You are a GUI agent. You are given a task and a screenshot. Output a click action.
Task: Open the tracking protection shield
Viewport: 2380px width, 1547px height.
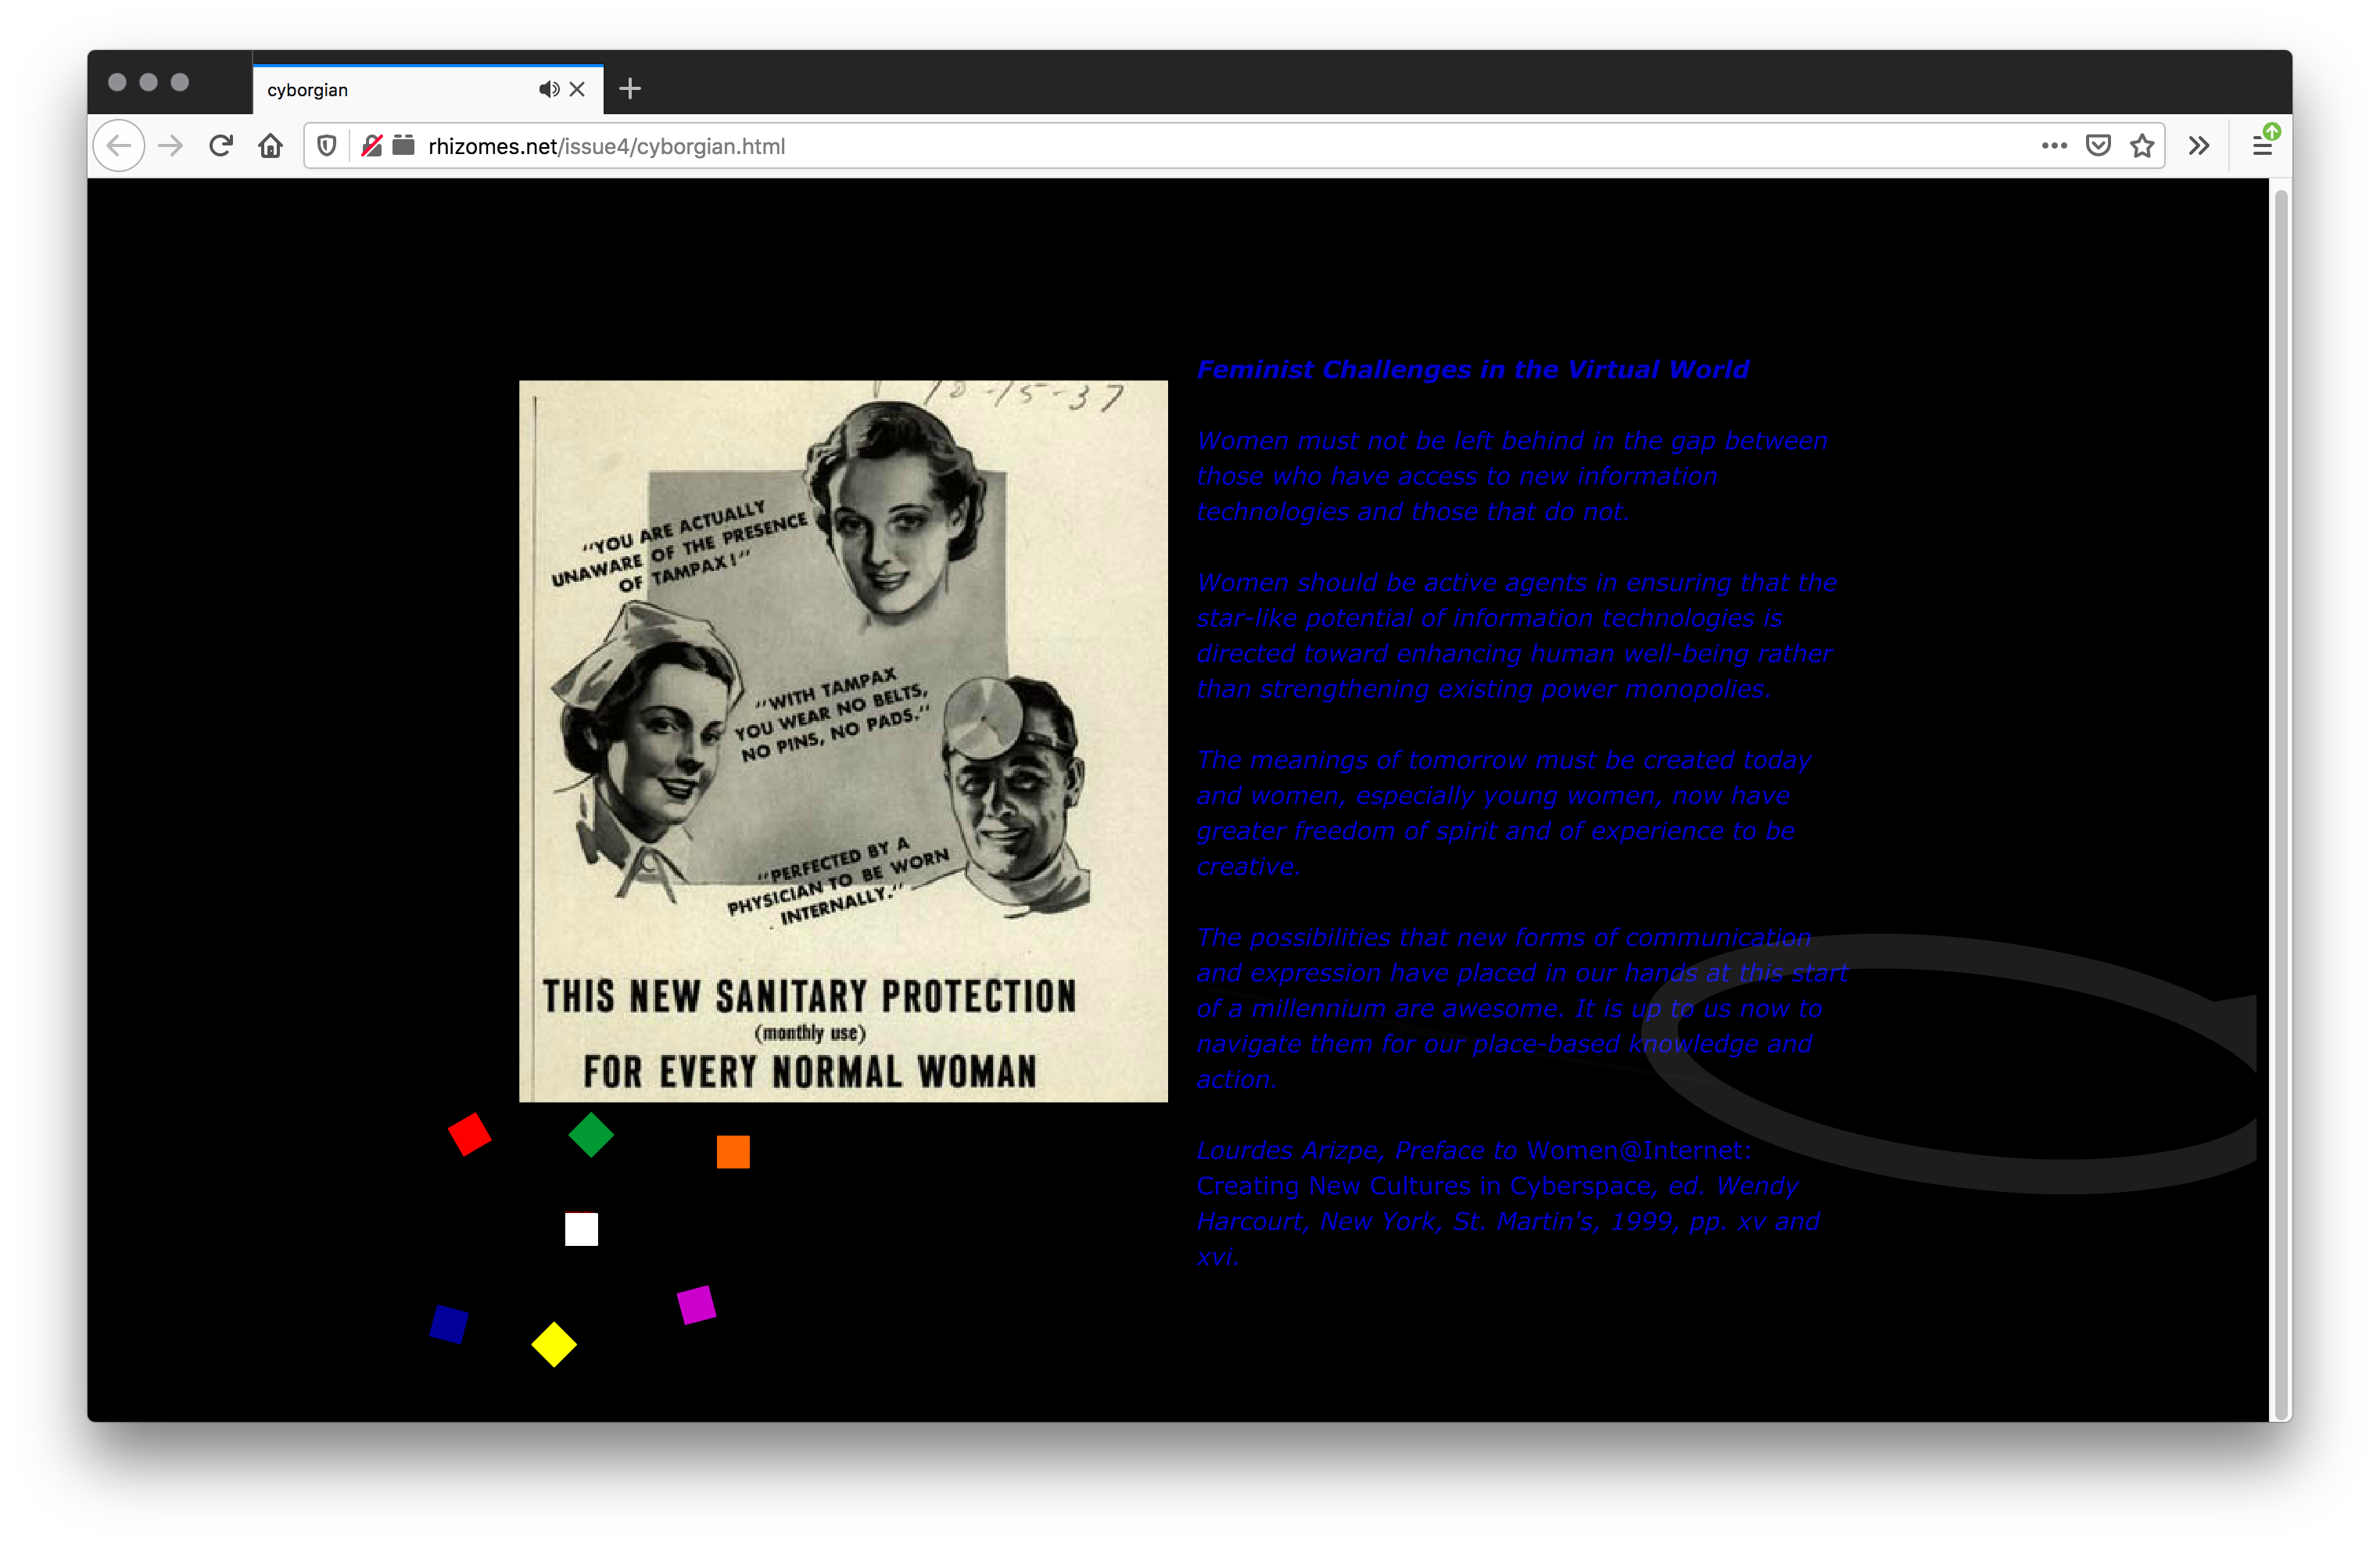pyautogui.click(x=327, y=146)
